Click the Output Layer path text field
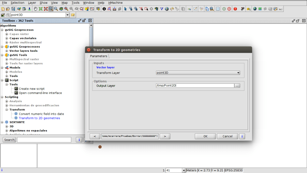The image size is (307, 173). click(194, 86)
